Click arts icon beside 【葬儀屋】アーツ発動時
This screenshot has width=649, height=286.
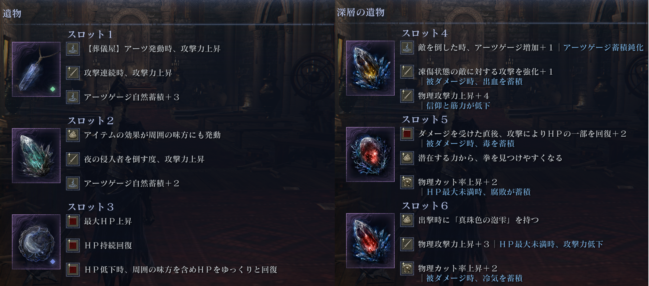point(73,49)
